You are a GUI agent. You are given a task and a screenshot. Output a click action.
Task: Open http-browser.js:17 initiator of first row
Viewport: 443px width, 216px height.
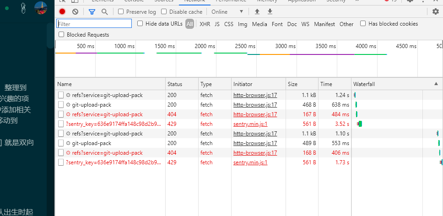[x=255, y=95]
